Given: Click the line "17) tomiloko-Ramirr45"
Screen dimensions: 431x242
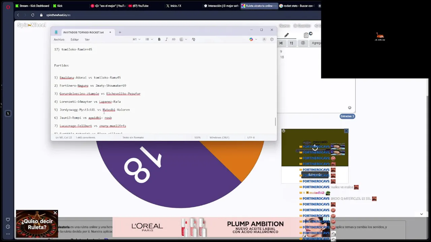Looking at the screenshot, I should [73, 49].
